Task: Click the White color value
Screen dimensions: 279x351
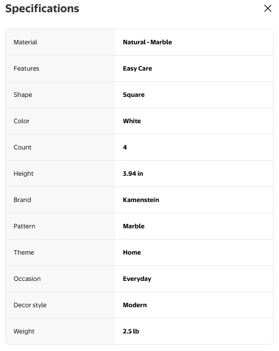Action: coord(132,121)
